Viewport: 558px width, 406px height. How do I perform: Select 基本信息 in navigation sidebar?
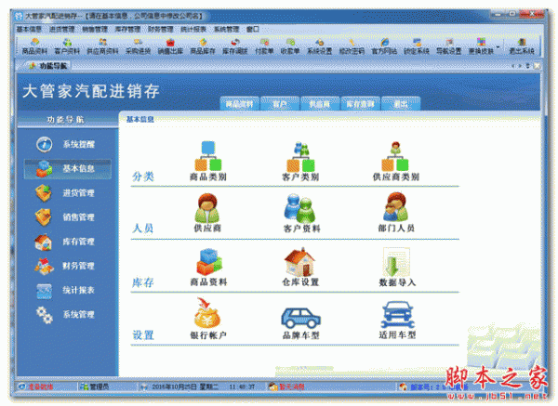68,168
